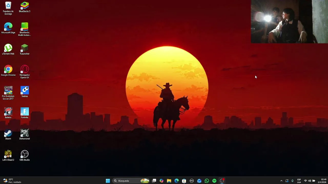Screen dimensions: 328x184
Task: Open Microsoft Store from taskbar
Action: [x=184, y=181]
